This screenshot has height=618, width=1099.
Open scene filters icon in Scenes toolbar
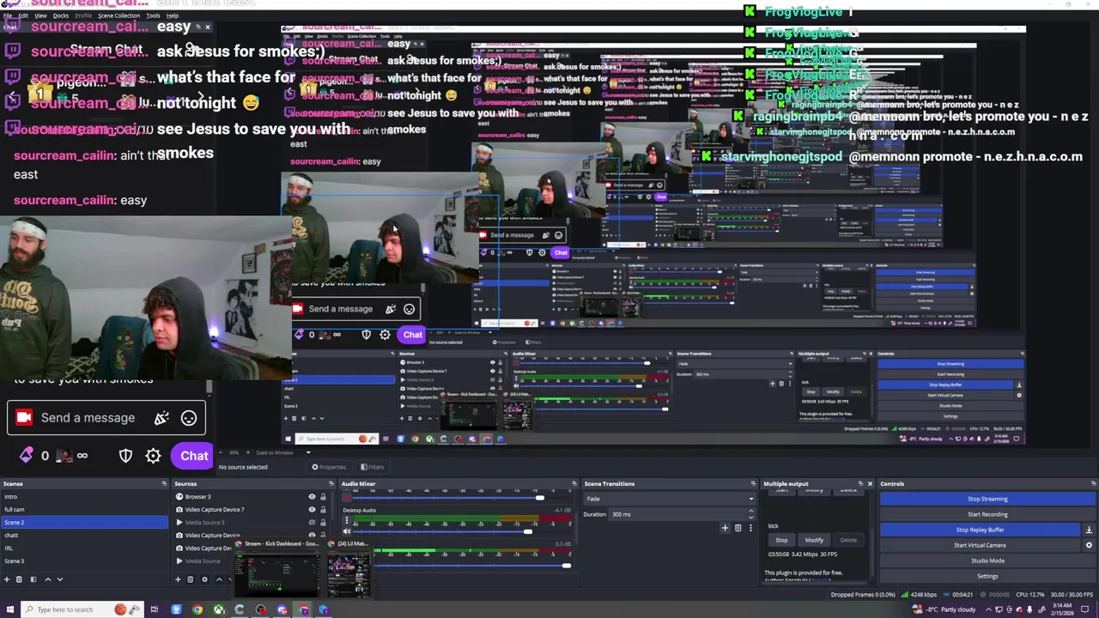pos(33,579)
